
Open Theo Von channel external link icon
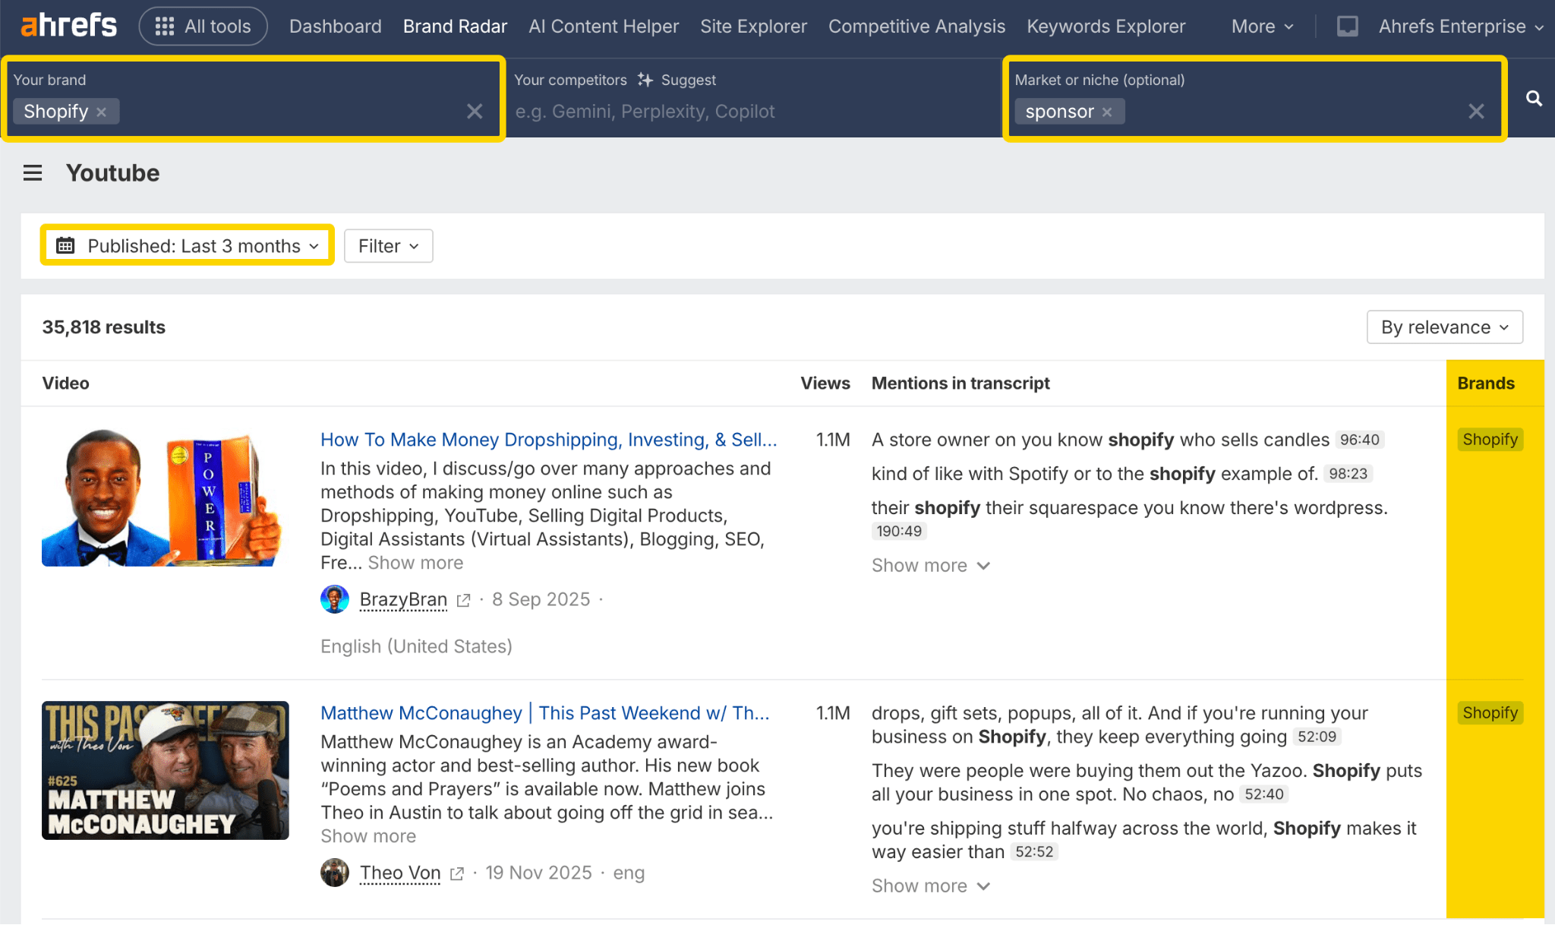click(456, 873)
